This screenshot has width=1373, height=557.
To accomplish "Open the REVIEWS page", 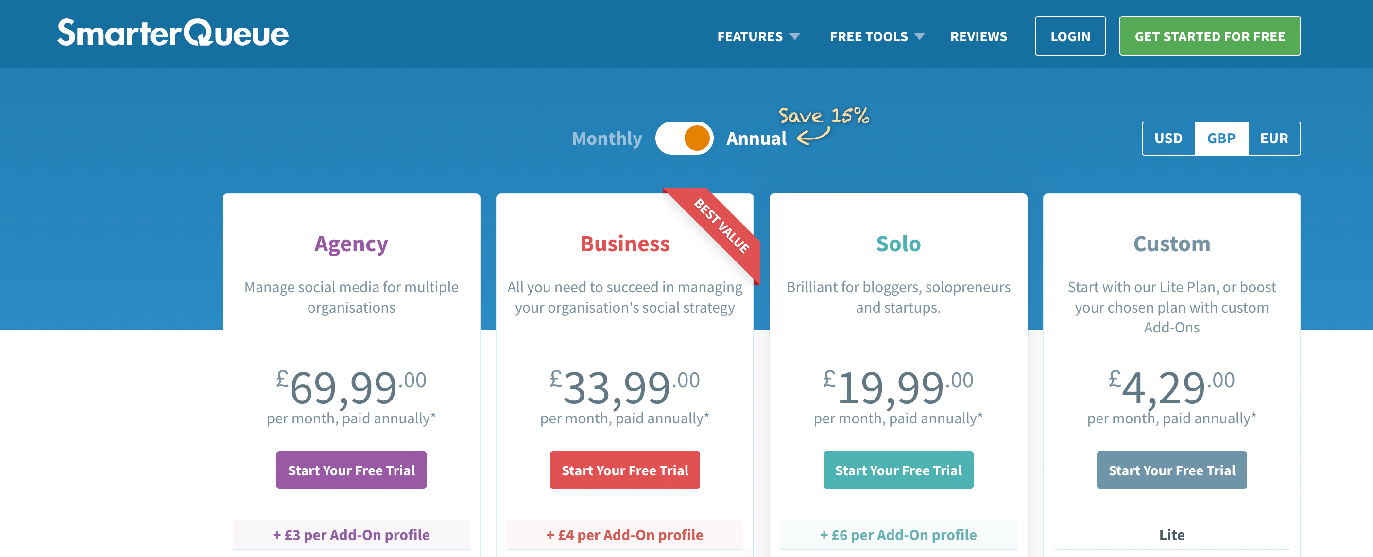I will coord(978,36).
